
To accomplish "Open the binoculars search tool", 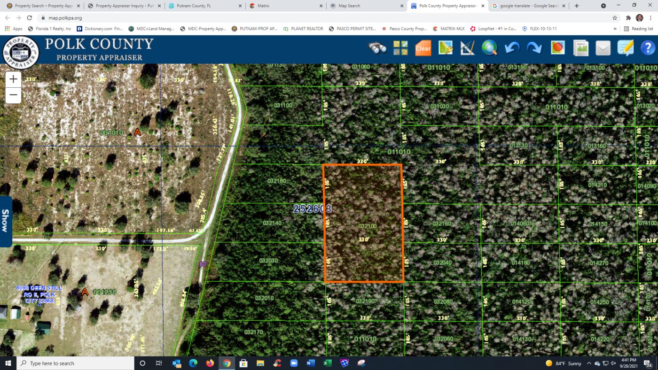I will (x=377, y=48).
